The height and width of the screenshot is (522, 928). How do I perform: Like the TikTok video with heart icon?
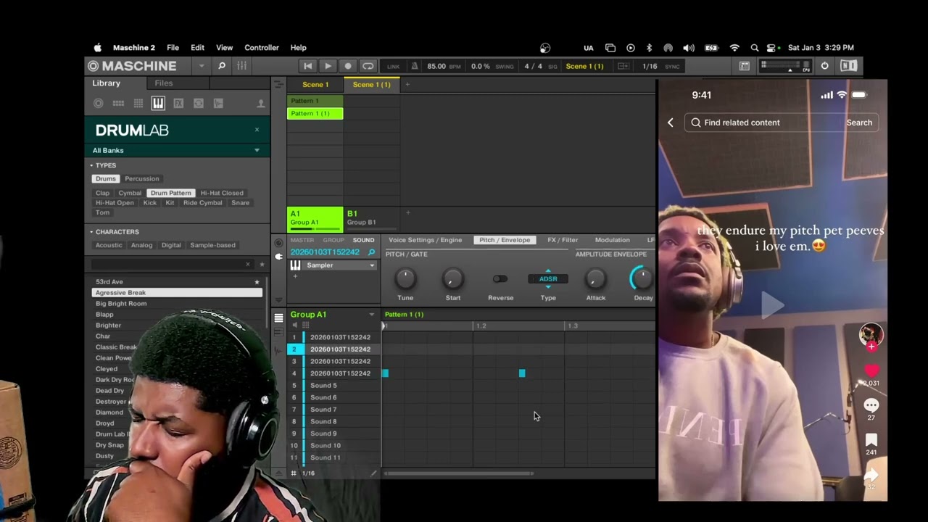(871, 370)
